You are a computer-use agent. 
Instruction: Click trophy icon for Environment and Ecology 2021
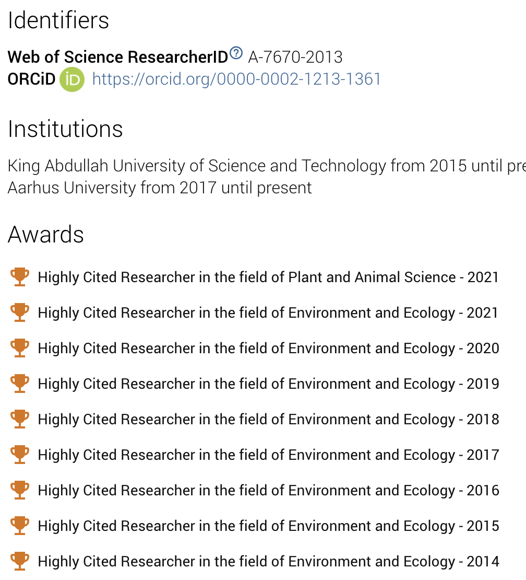click(x=20, y=312)
